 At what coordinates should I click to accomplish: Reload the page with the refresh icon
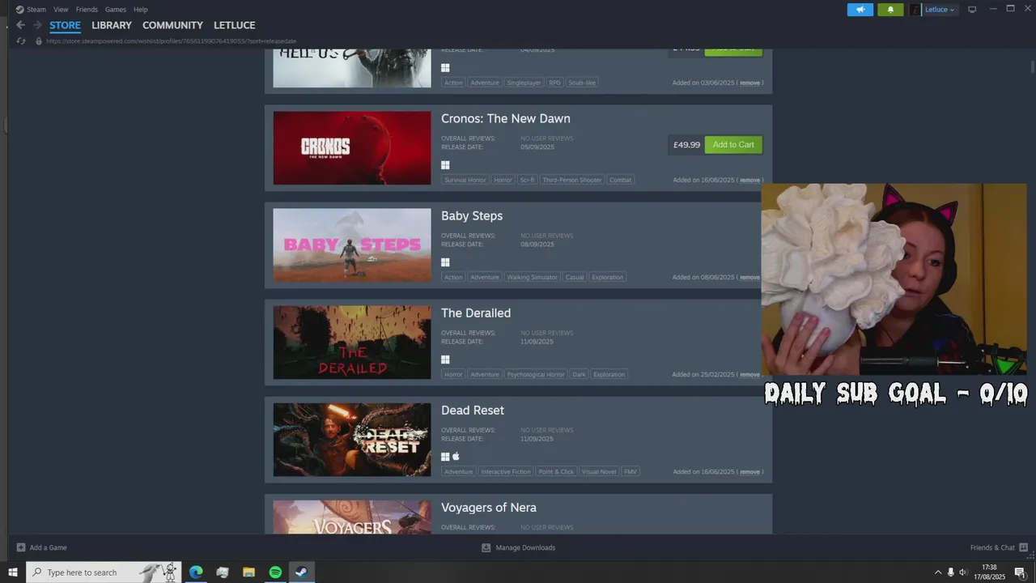point(21,41)
